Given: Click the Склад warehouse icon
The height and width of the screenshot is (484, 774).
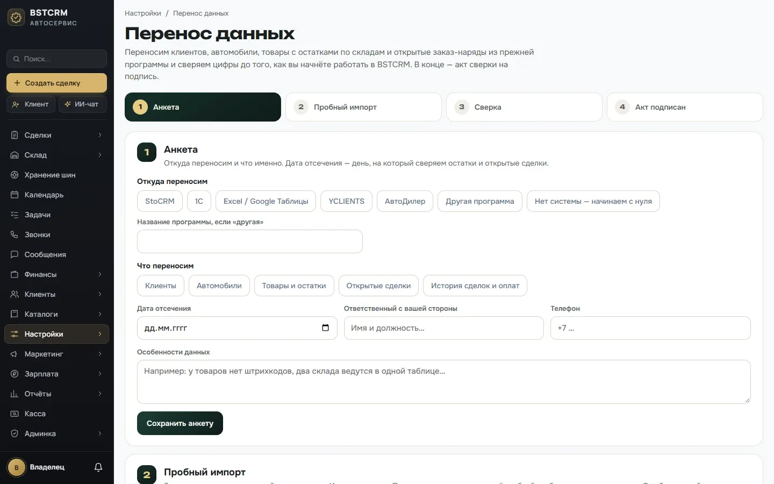Looking at the screenshot, I should 15,155.
